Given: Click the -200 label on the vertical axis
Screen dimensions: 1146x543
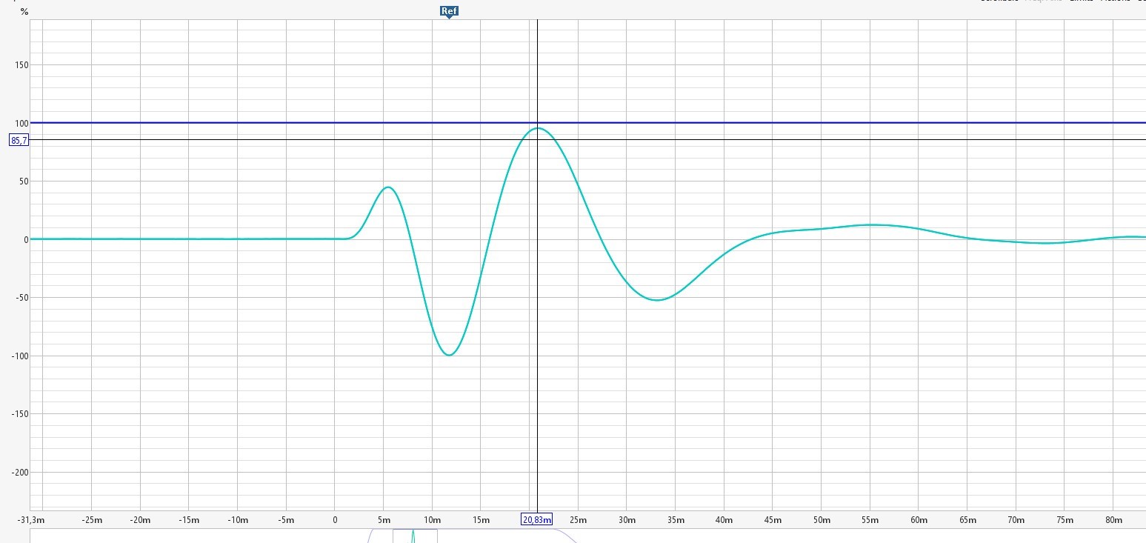Looking at the screenshot, I should 19,473.
